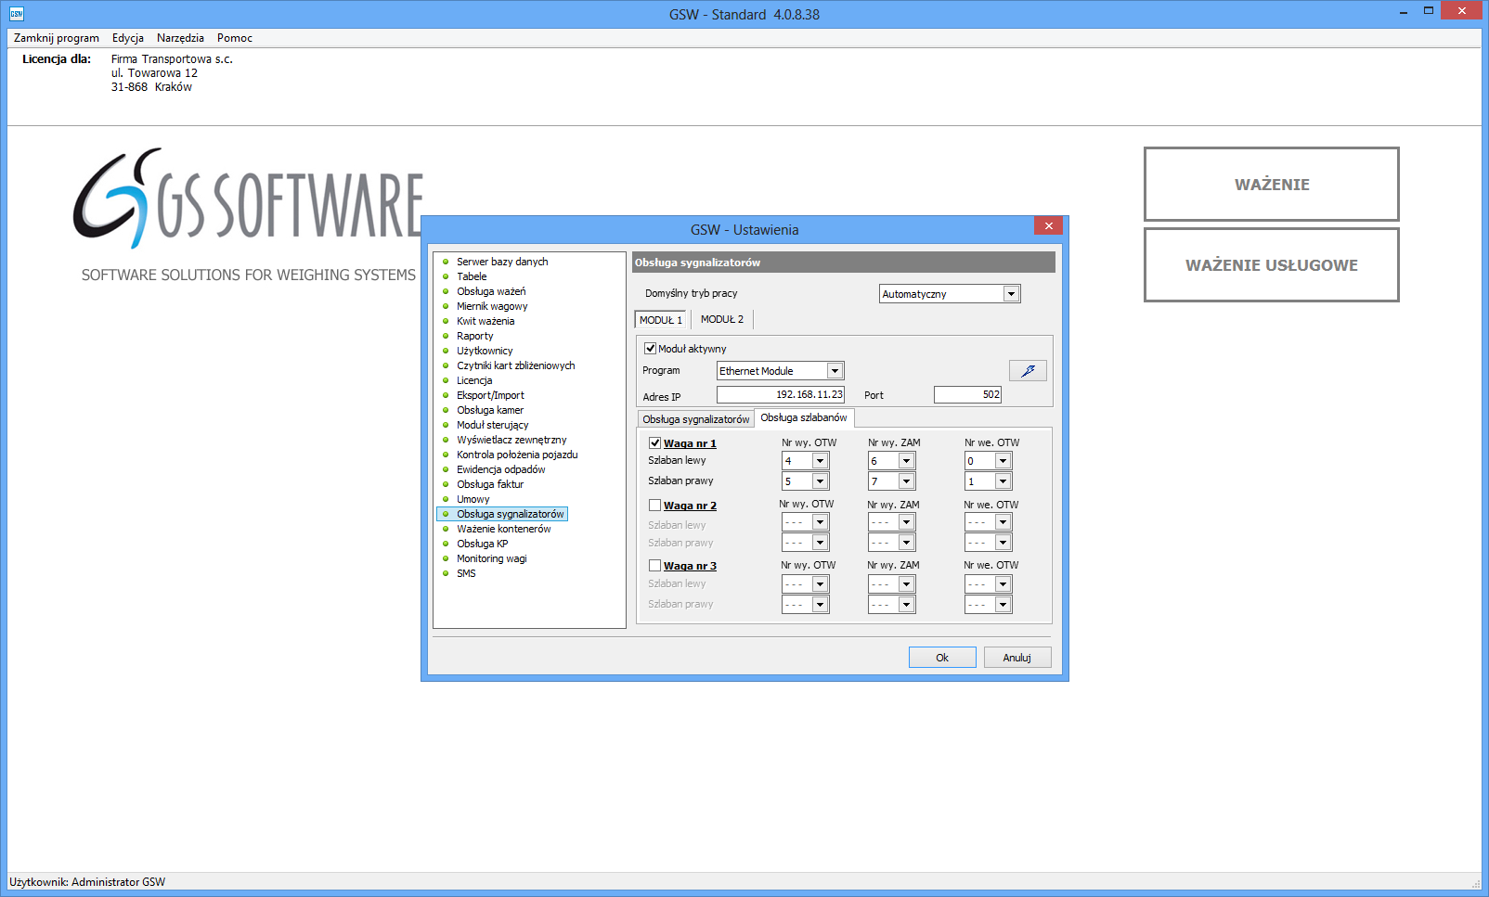Screen dimensions: 1489x897
Task: Select Obsługa kamer in settings list
Action: (x=489, y=410)
